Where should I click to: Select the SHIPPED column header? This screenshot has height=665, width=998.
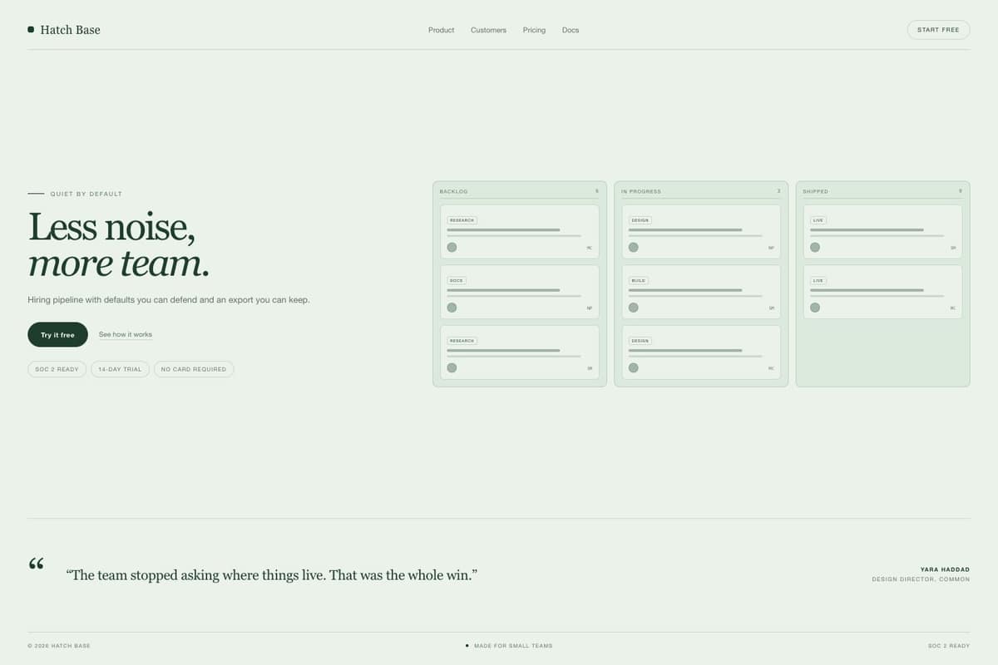click(815, 191)
